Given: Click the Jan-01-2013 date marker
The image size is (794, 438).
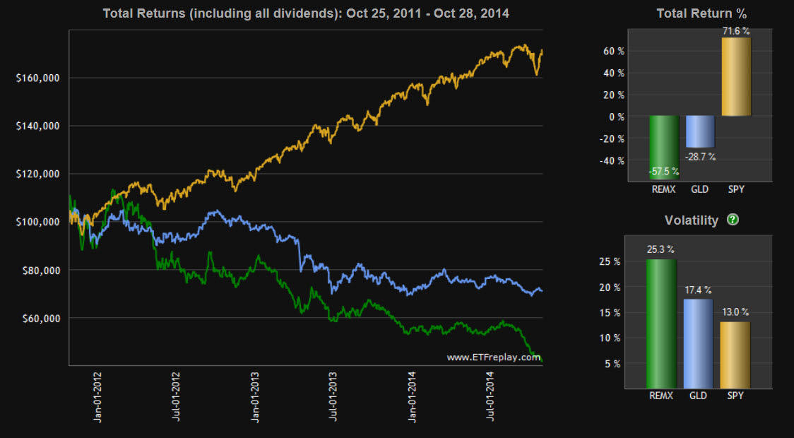Looking at the screenshot, I should click(x=255, y=398).
